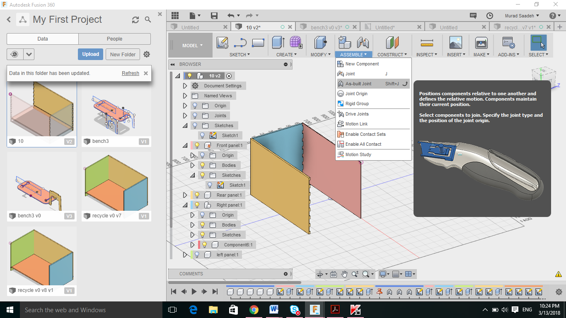Image resolution: width=566 pixels, height=318 pixels.
Task: Open the Murad Saadeh account dropdown
Action: 522,16
